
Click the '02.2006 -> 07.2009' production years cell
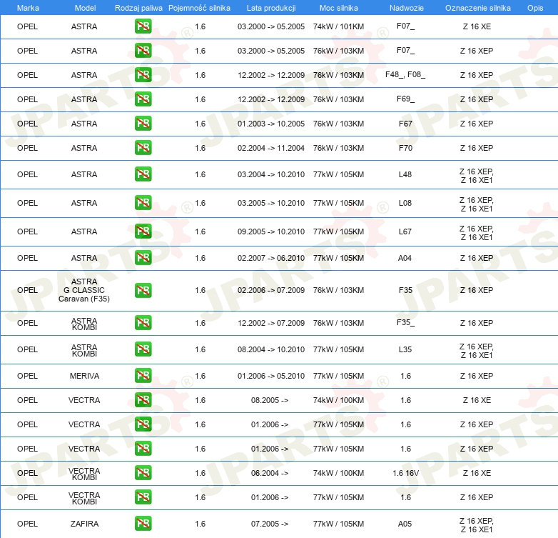[x=271, y=290]
